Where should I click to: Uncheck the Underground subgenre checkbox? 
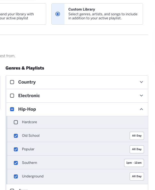tap(16, 176)
